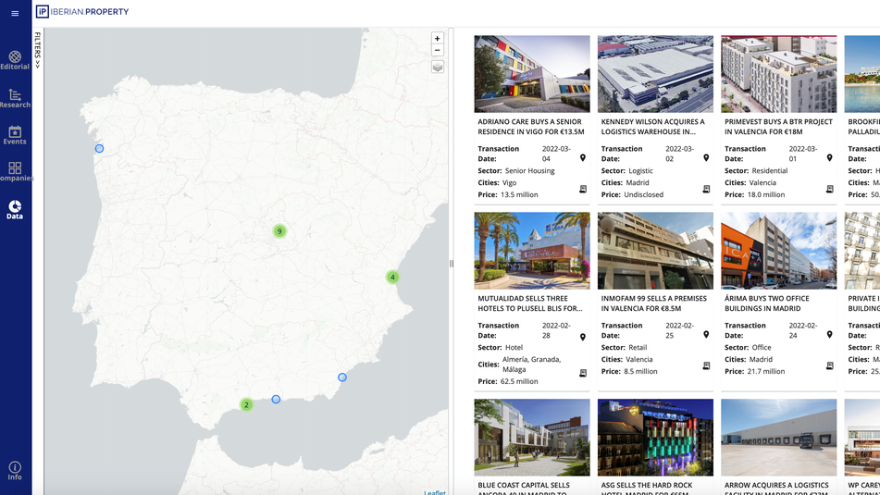Click 'Residential' sector text

click(770, 170)
